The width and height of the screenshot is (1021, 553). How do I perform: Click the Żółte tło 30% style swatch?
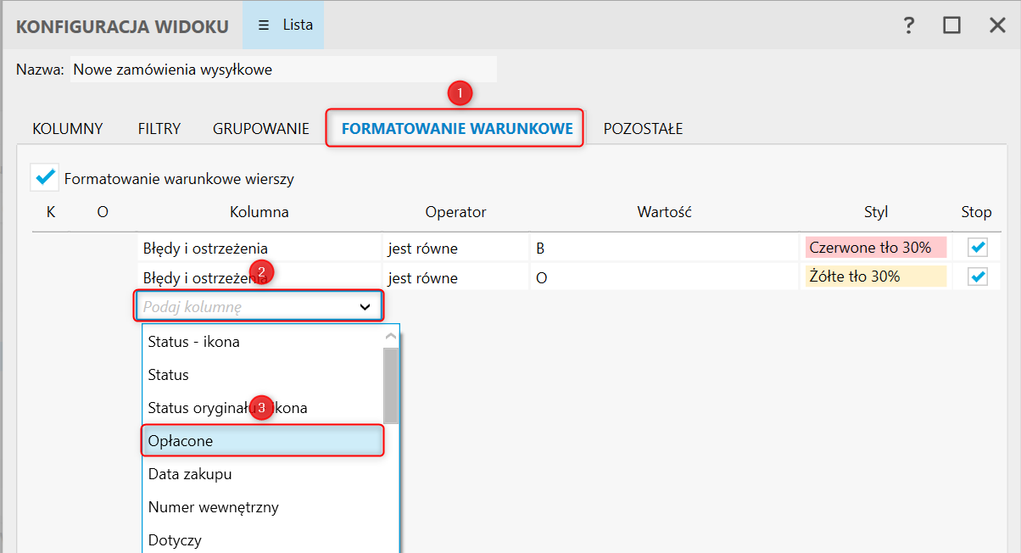point(875,276)
